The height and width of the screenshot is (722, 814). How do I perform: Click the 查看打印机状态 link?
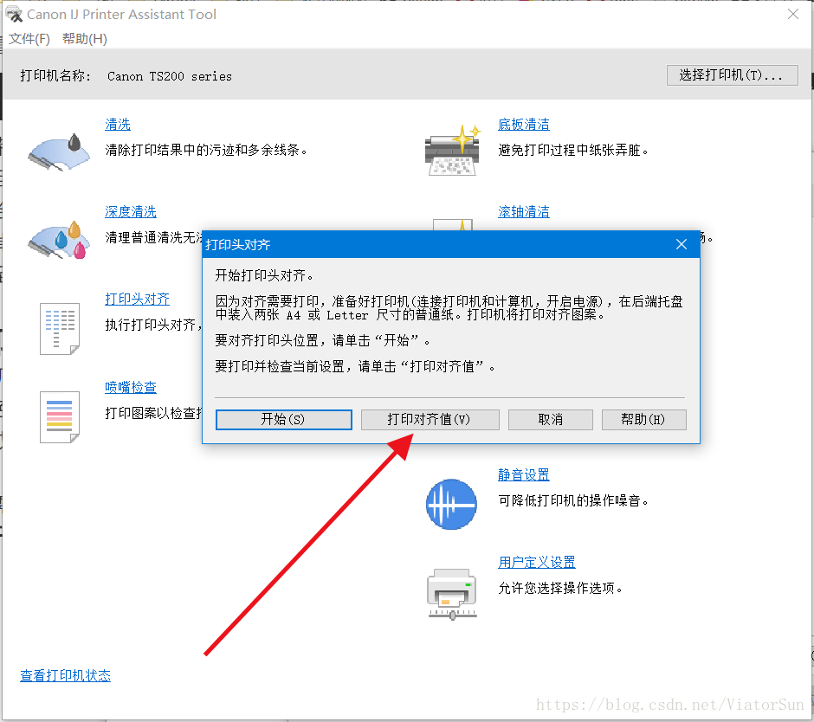[x=66, y=675]
